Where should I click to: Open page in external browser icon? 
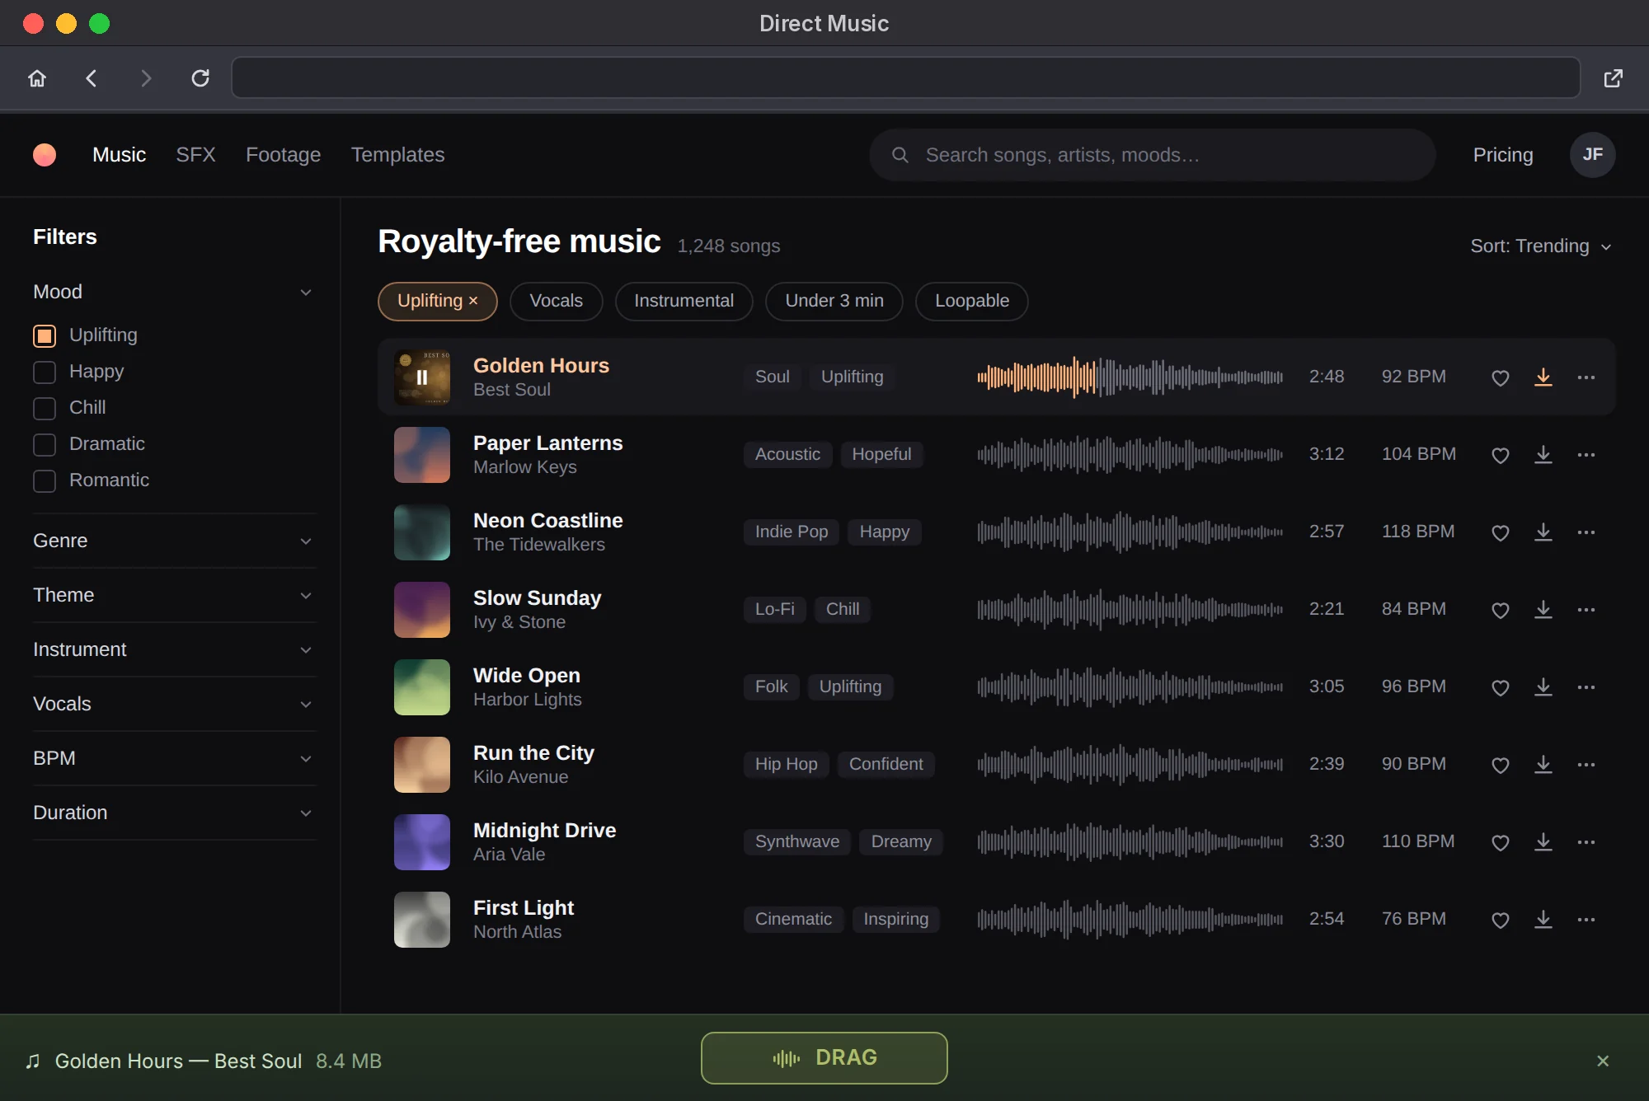pyautogui.click(x=1614, y=78)
